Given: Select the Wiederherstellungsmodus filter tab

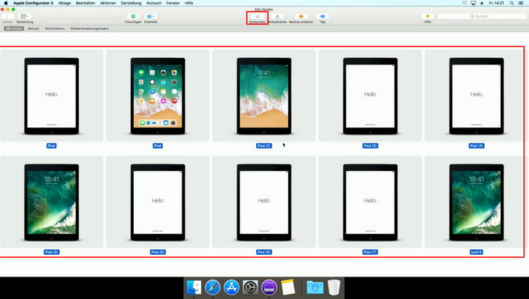Looking at the screenshot, I should 90,29.
